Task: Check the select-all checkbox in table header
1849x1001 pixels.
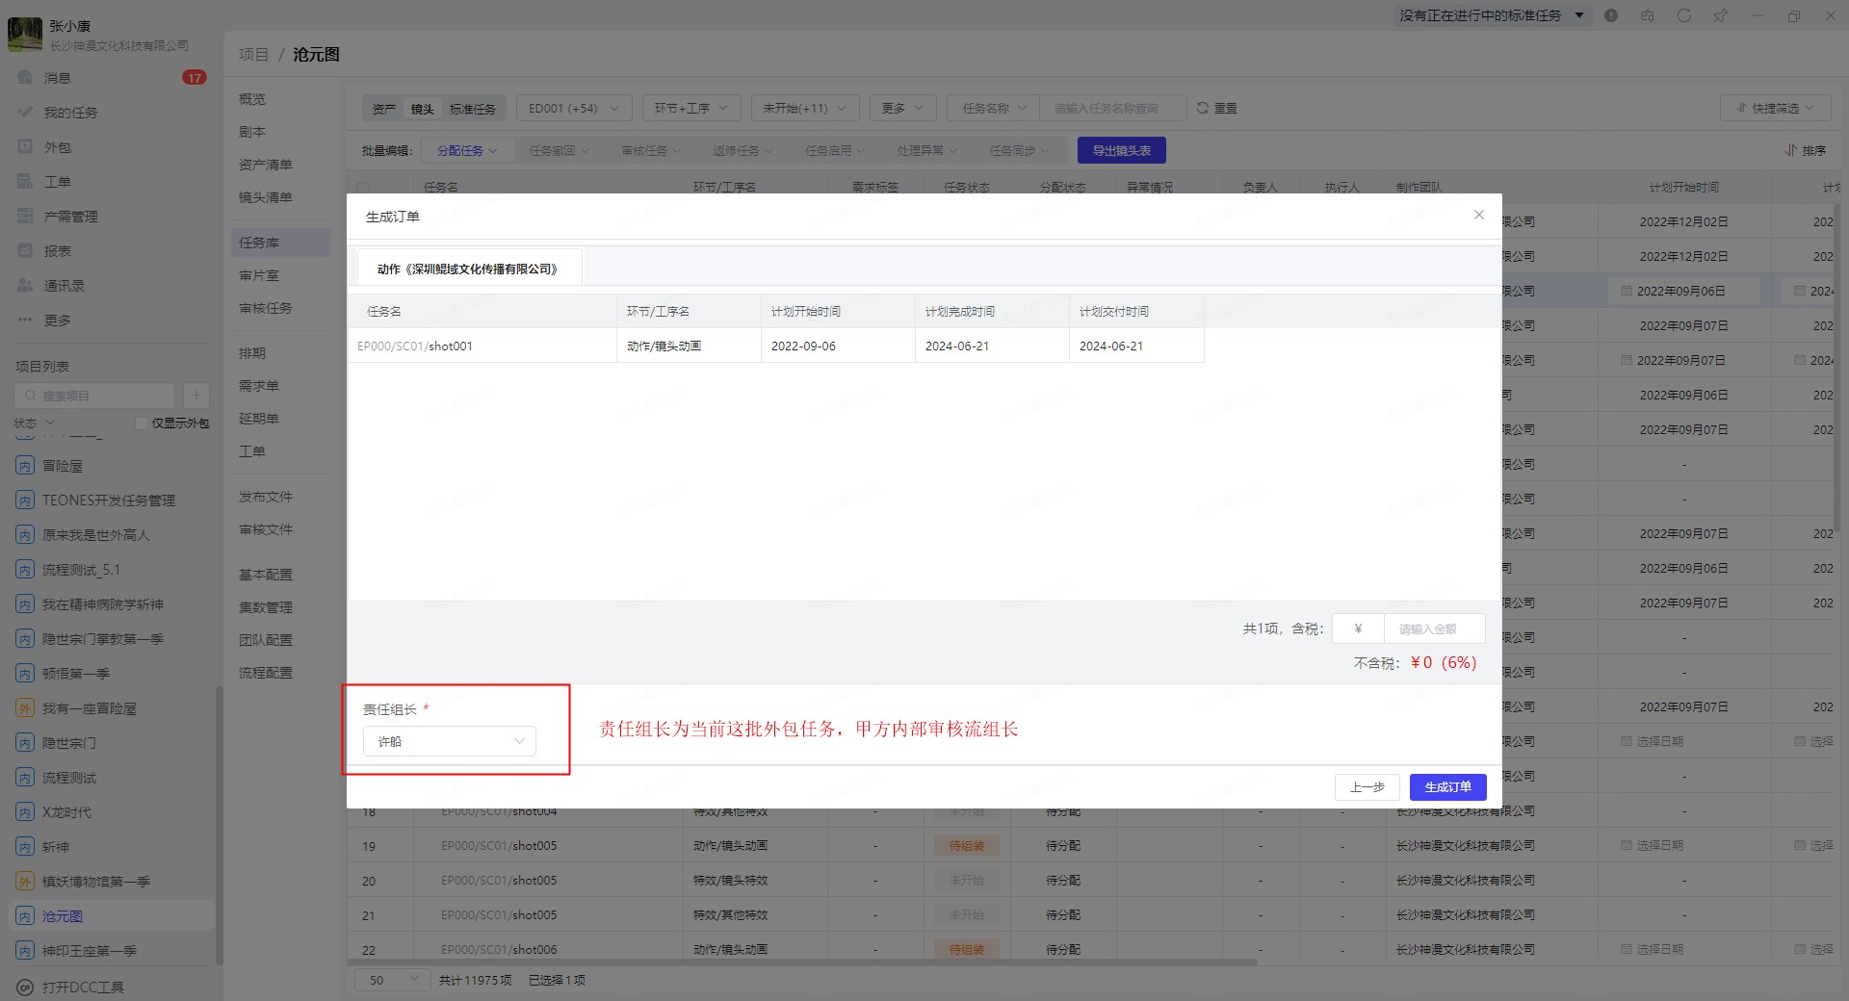Action: point(363,188)
